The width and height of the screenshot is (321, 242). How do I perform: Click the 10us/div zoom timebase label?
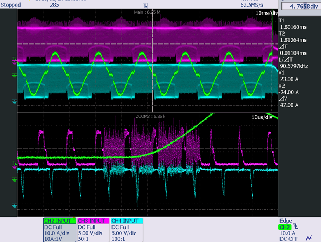click(262, 117)
